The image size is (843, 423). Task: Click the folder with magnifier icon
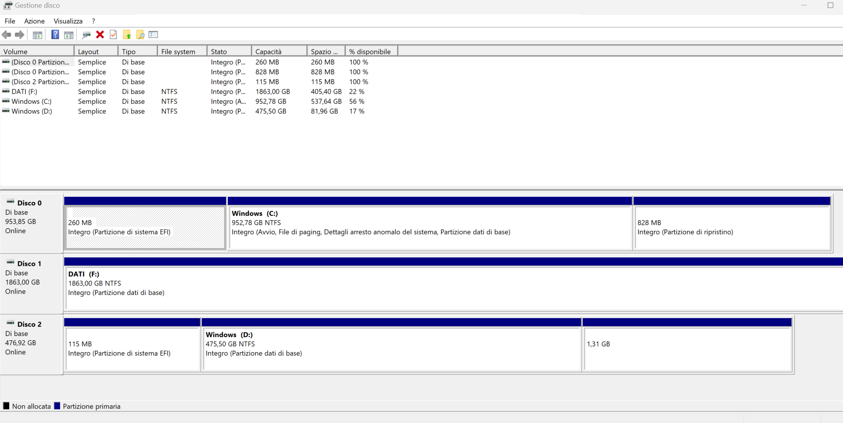point(140,35)
